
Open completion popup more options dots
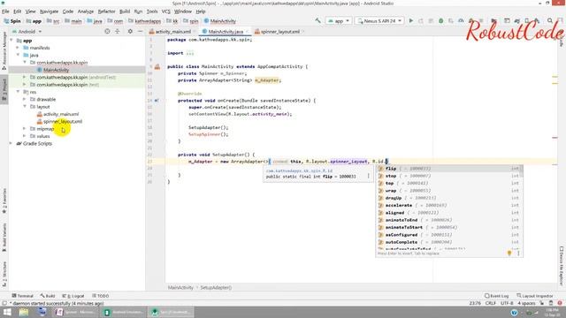(x=518, y=254)
